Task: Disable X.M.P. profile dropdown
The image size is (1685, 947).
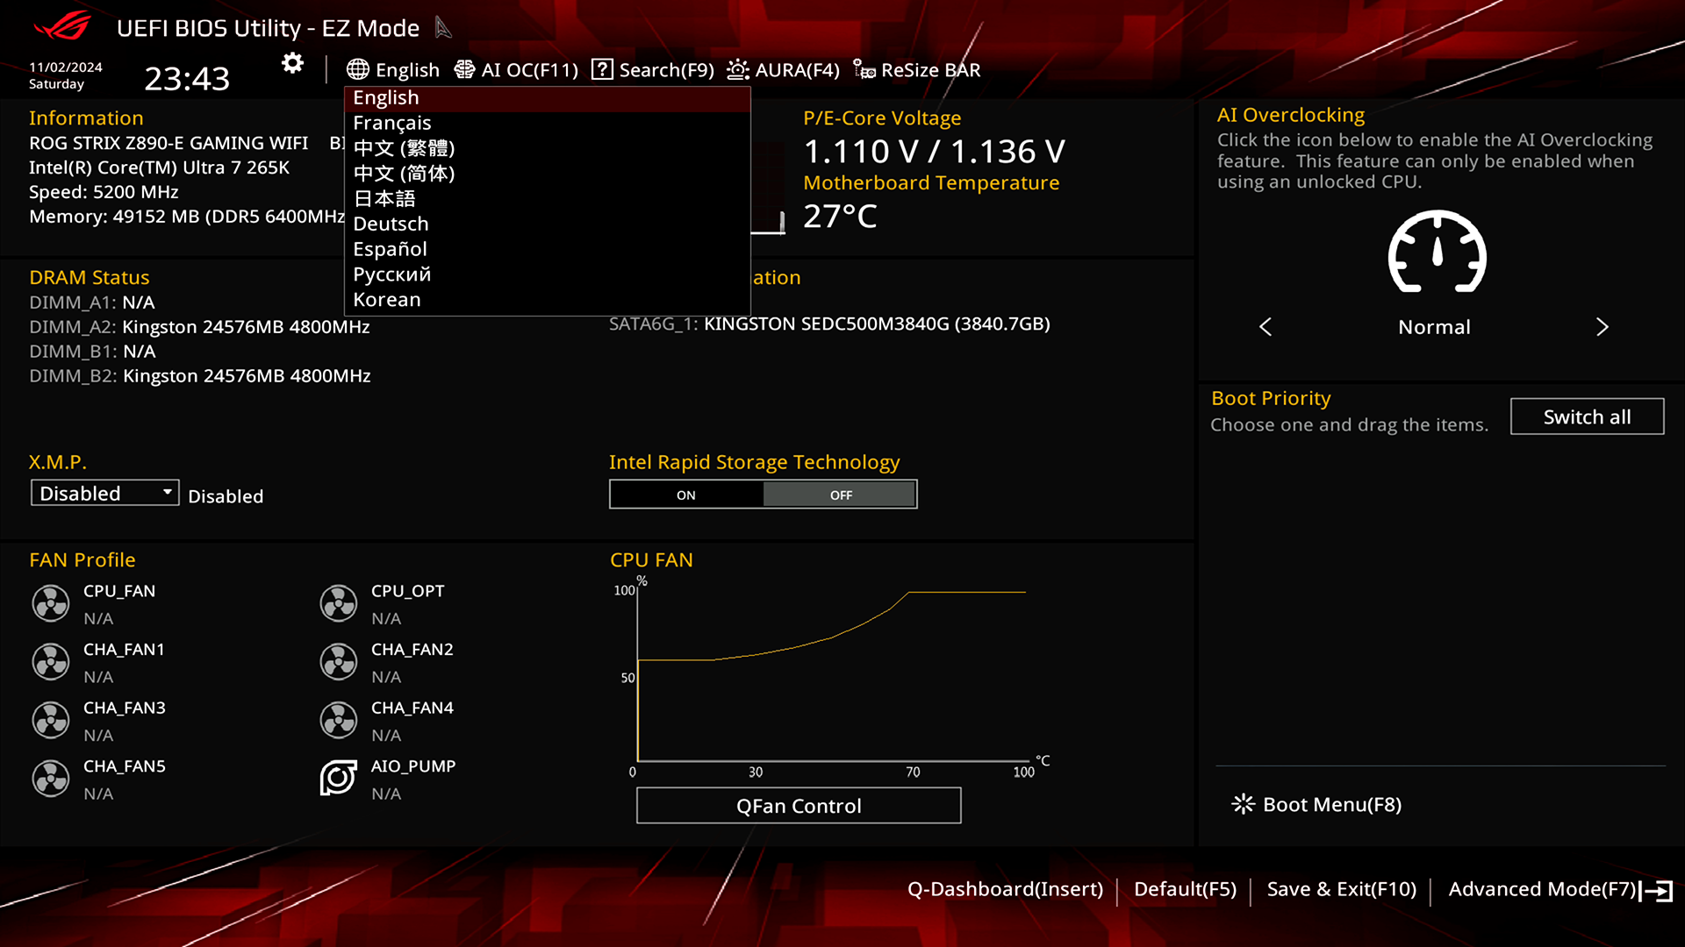Action: (103, 493)
